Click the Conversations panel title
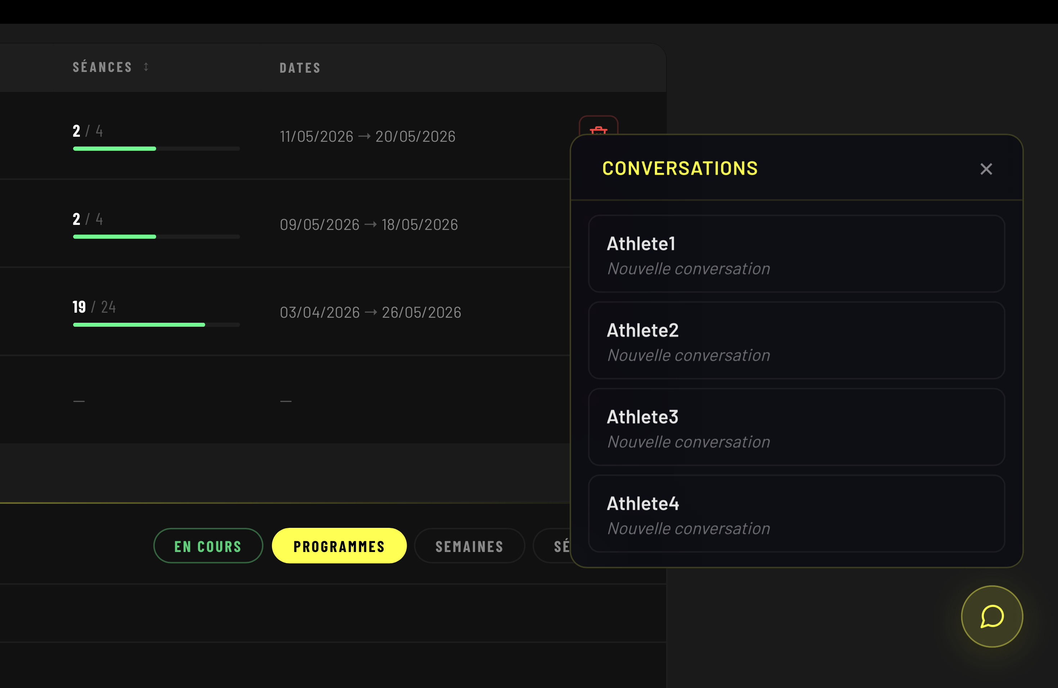The width and height of the screenshot is (1058, 688). pyautogui.click(x=680, y=168)
